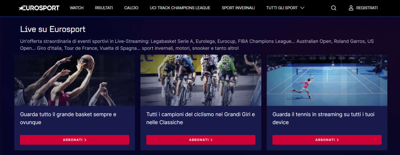Viewport: 400px width, 155px height.
Task: Click the Registrati link
Action: click(x=367, y=8)
